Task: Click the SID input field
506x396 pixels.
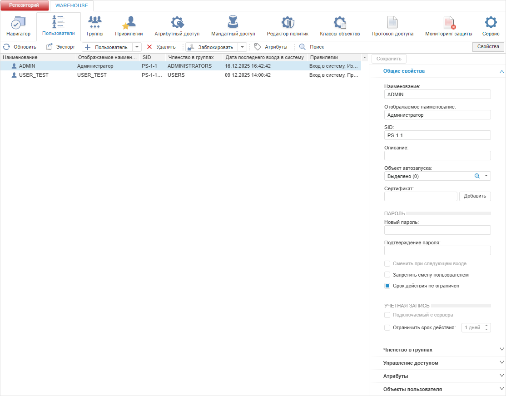Action: (437, 135)
